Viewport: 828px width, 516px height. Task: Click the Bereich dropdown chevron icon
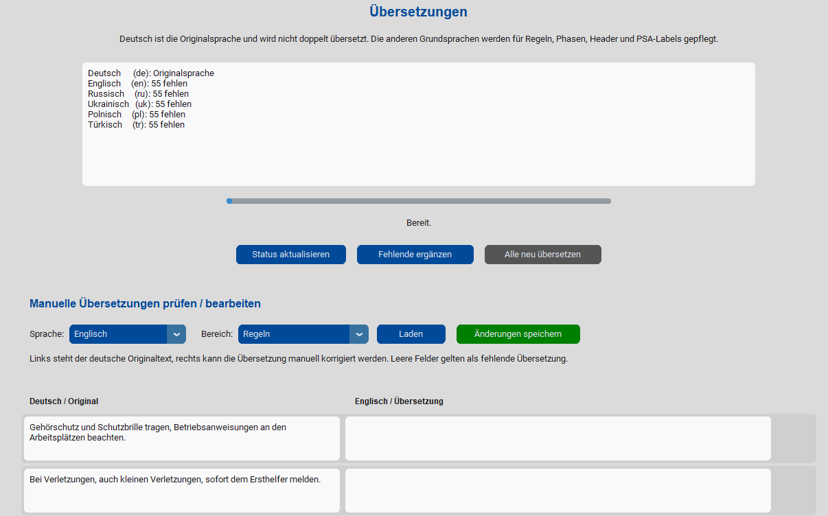(x=360, y=334)
